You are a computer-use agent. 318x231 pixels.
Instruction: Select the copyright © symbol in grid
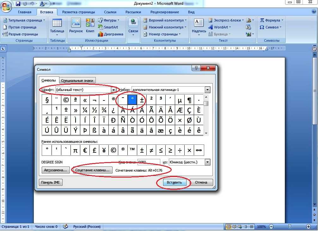coord(66,100)
